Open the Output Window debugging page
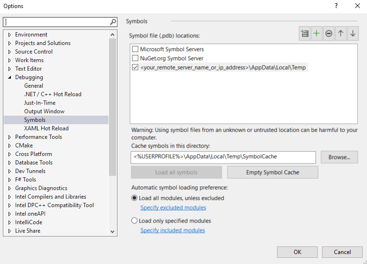Image resolution: width=367 pixels, height=264 pixels. click(45, 111)
